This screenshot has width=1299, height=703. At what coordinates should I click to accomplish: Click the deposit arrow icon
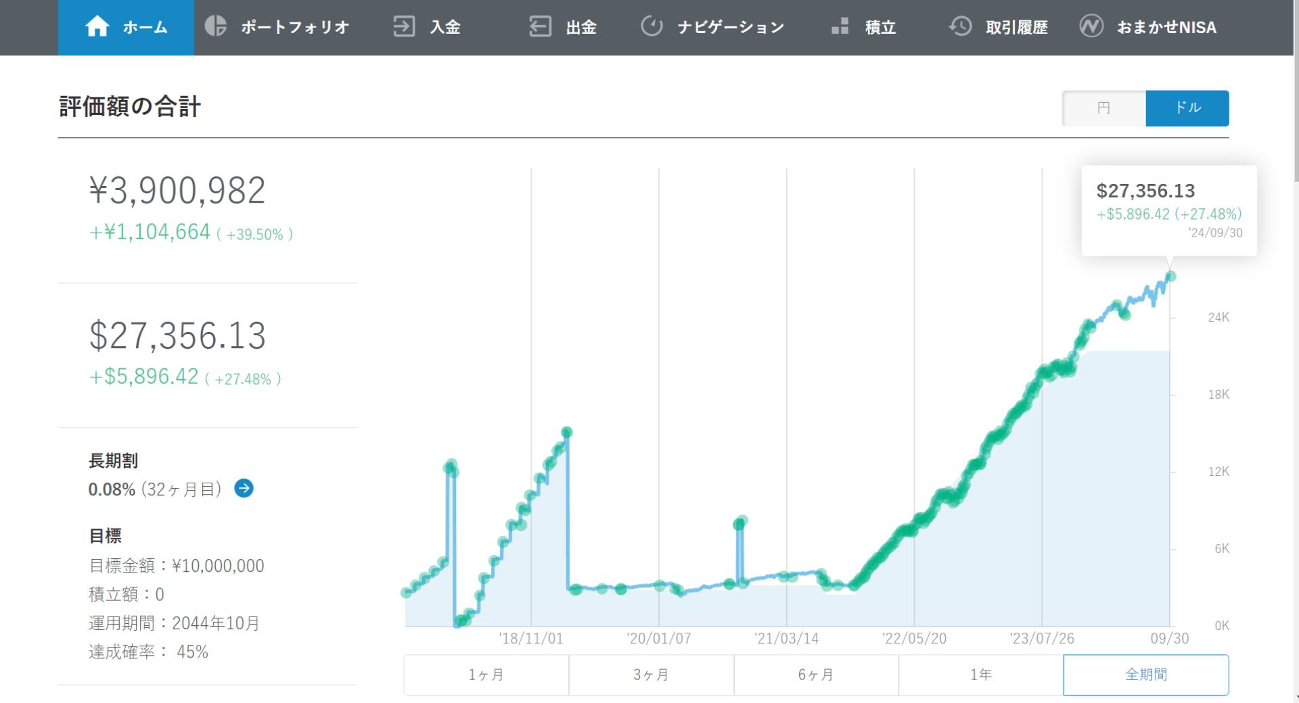tap(404, 27)
